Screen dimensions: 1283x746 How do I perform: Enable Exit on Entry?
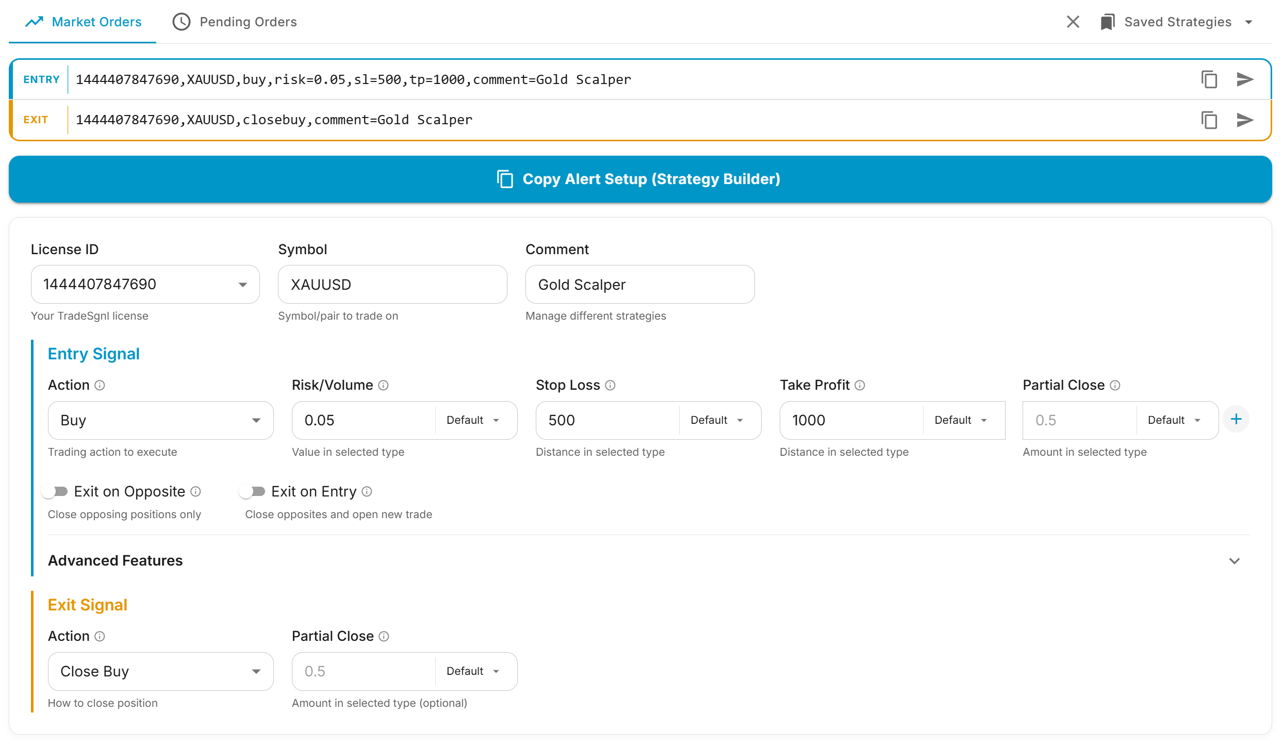(x=253, y=491)
